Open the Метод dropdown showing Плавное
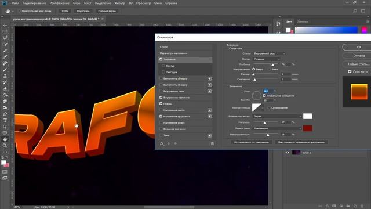 coord(267,59)
